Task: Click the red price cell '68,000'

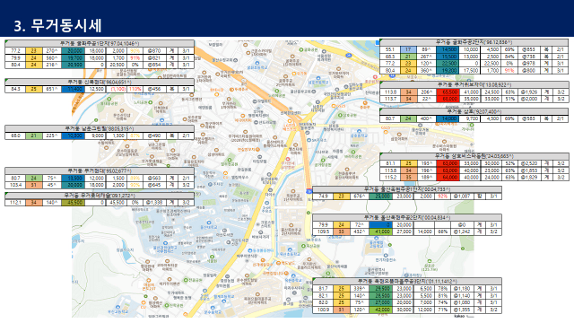Action: 448,99
